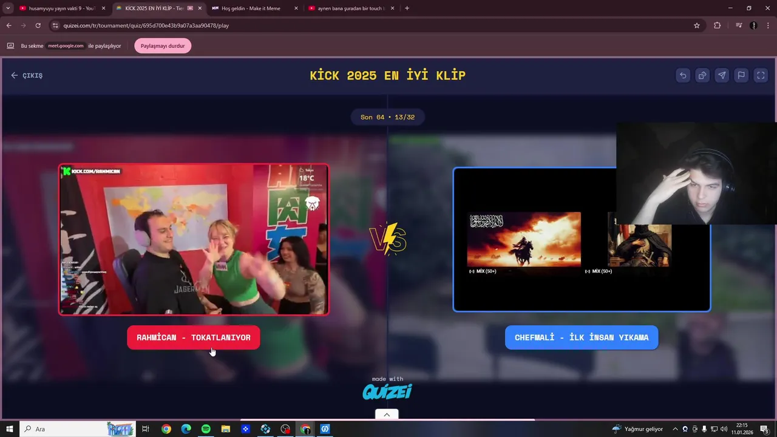
Task: Bookmark this page with the star
Action: click(697, 25)
